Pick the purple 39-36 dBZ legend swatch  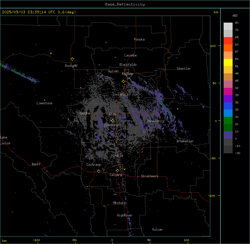tap(228, 99)
